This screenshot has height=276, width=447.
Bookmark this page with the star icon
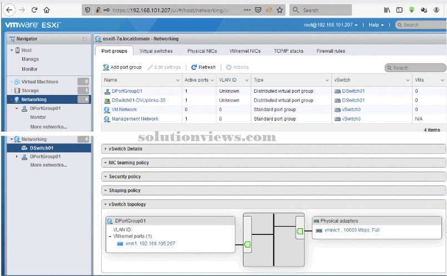pos(280,10)
